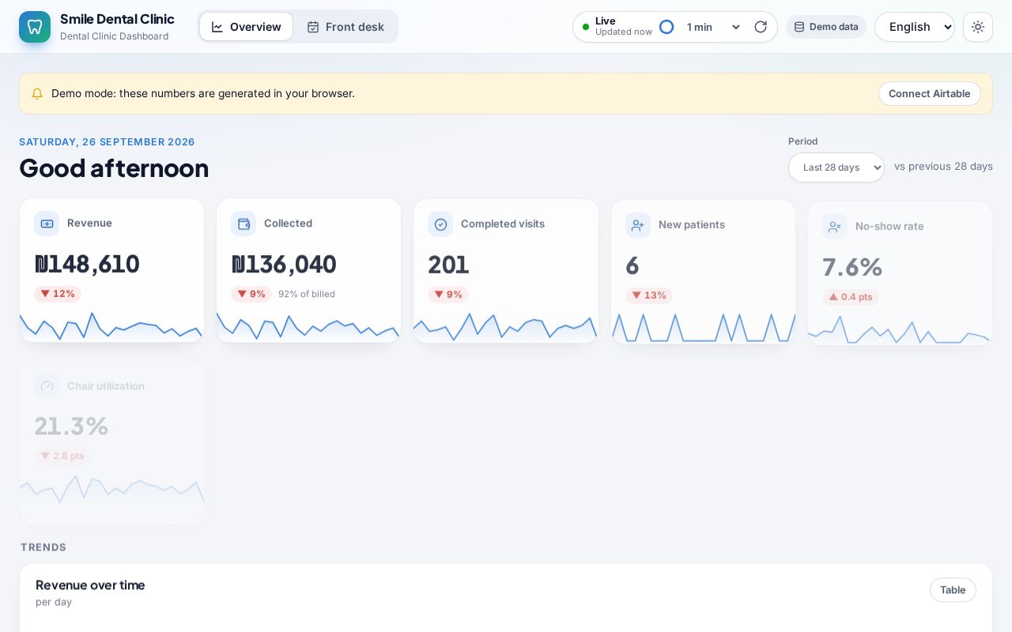Switch to the Front desk tab
The image size is (1012, 632).
[x=346, y=27]
